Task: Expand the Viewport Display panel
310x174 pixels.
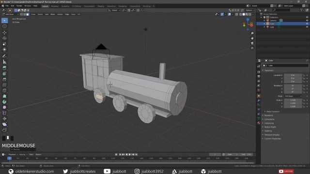Action: coord(272,135)
